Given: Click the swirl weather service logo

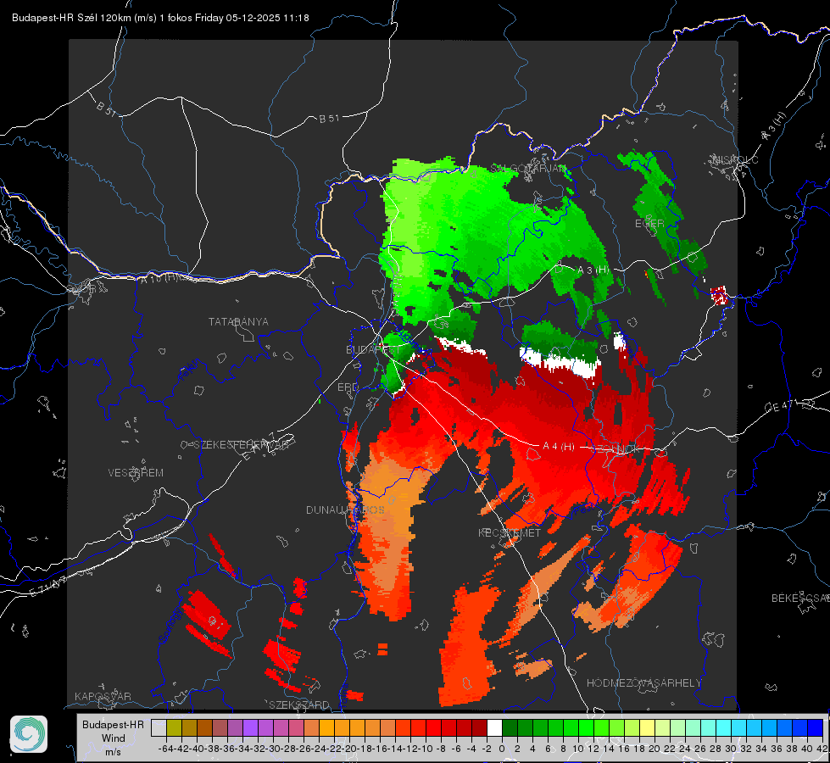Looking at the screenshot, I should coord(29,734).
